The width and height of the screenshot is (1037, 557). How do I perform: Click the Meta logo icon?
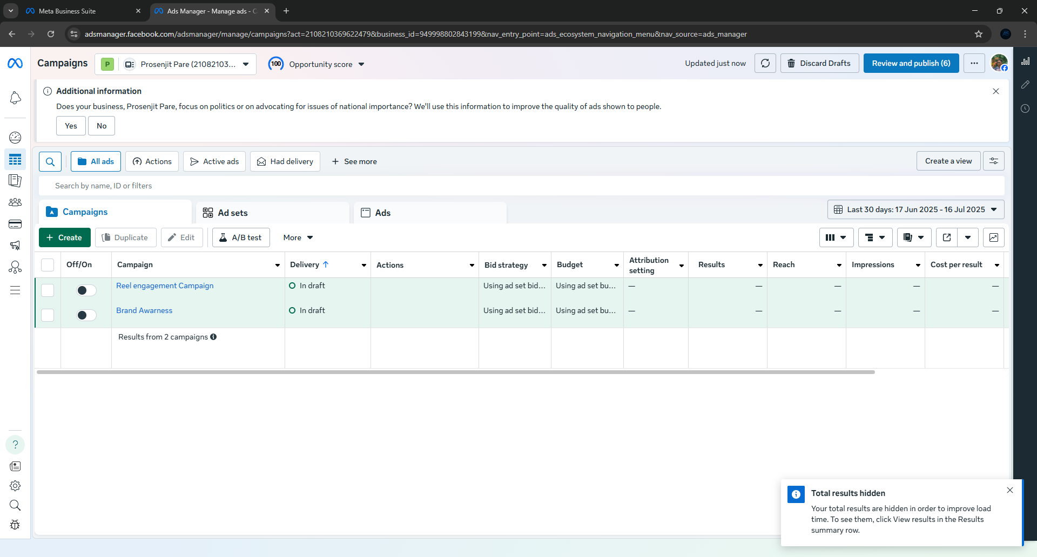[x=15, y=64]
